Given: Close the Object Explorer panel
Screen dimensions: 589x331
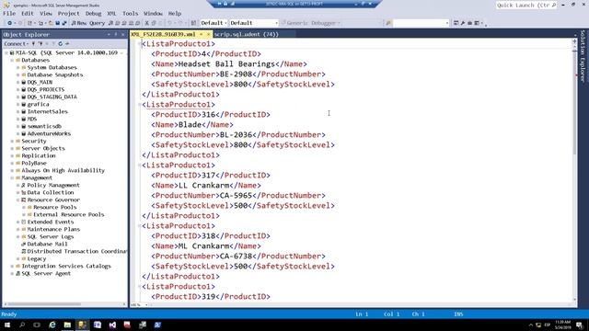Looking at the screenshot, I should 122,35.
